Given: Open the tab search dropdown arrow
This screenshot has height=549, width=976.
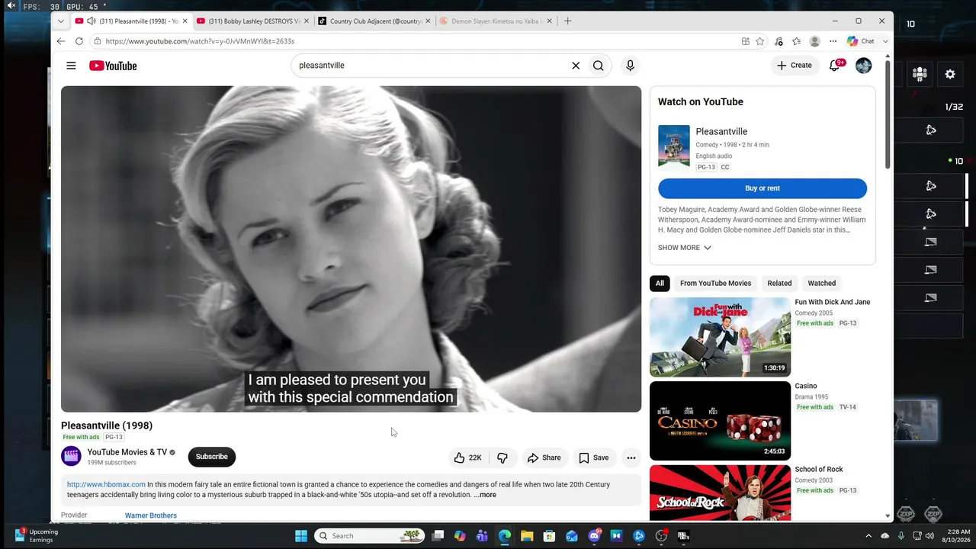Looking at the screenshot, I should tap(61, 21).
